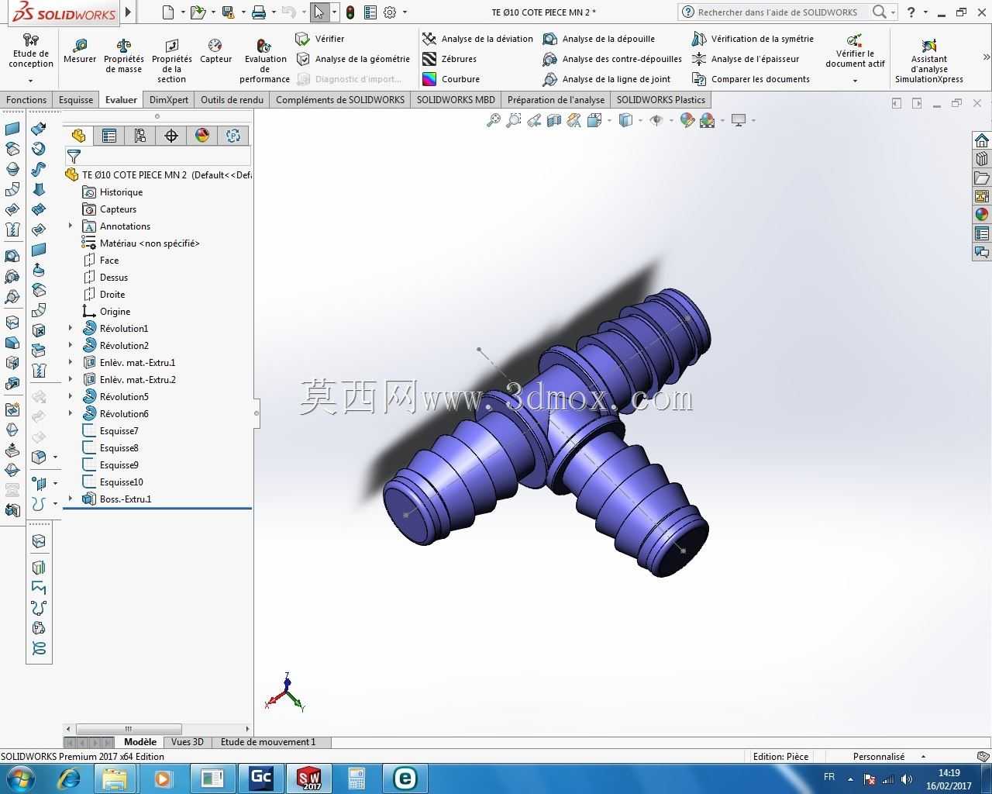Viewport: 992px width, 794px height.
Task: Click Comparer les documents
Action: pos(750,79)
